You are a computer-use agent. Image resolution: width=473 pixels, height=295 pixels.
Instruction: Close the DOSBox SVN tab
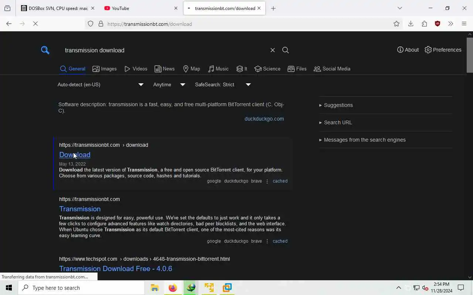pos(92,8)
